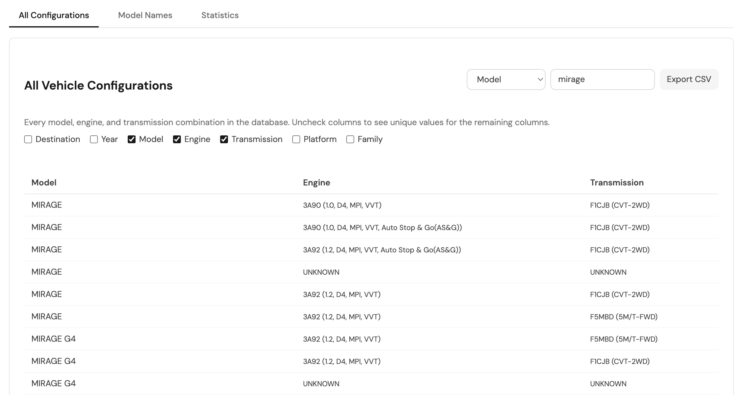Check the Family column checkbox
747x395 pixels.
point(350,139)
